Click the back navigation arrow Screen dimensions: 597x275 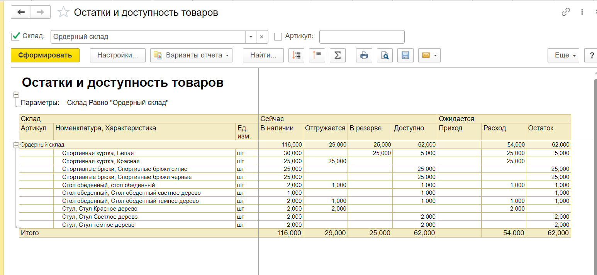click(21, 12)
